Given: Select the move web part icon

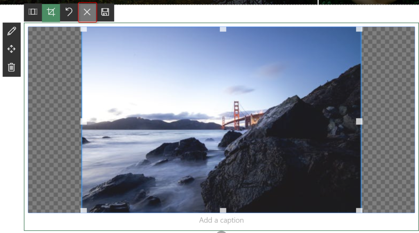Looking at the screenshot, I should click(x=11, y=49).
